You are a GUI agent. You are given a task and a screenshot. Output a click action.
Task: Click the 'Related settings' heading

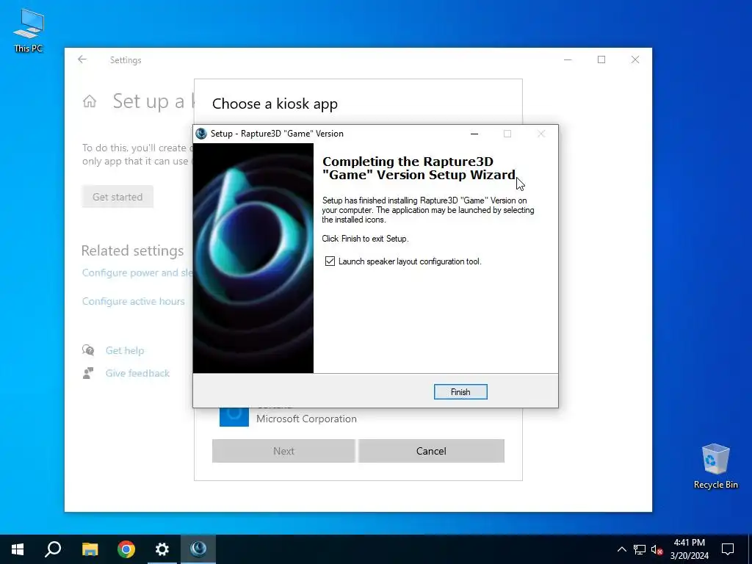(x=132, y=250)
